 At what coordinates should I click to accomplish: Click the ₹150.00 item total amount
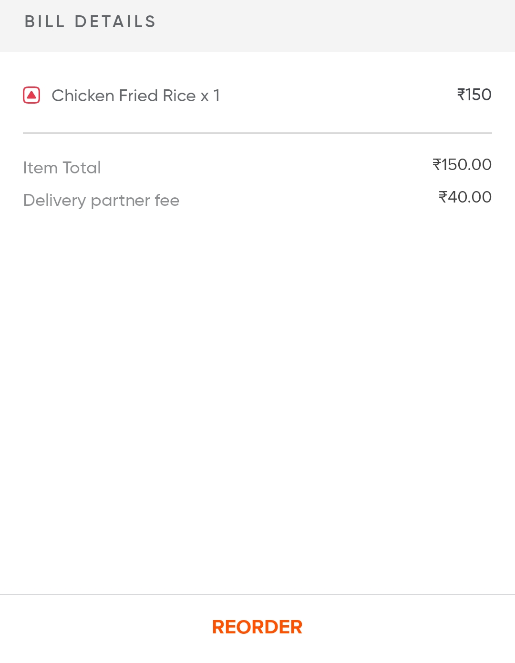462,165
